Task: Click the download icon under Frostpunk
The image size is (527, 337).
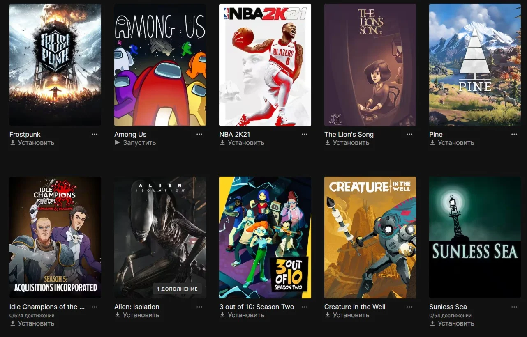Action: (x=12, y=143)
